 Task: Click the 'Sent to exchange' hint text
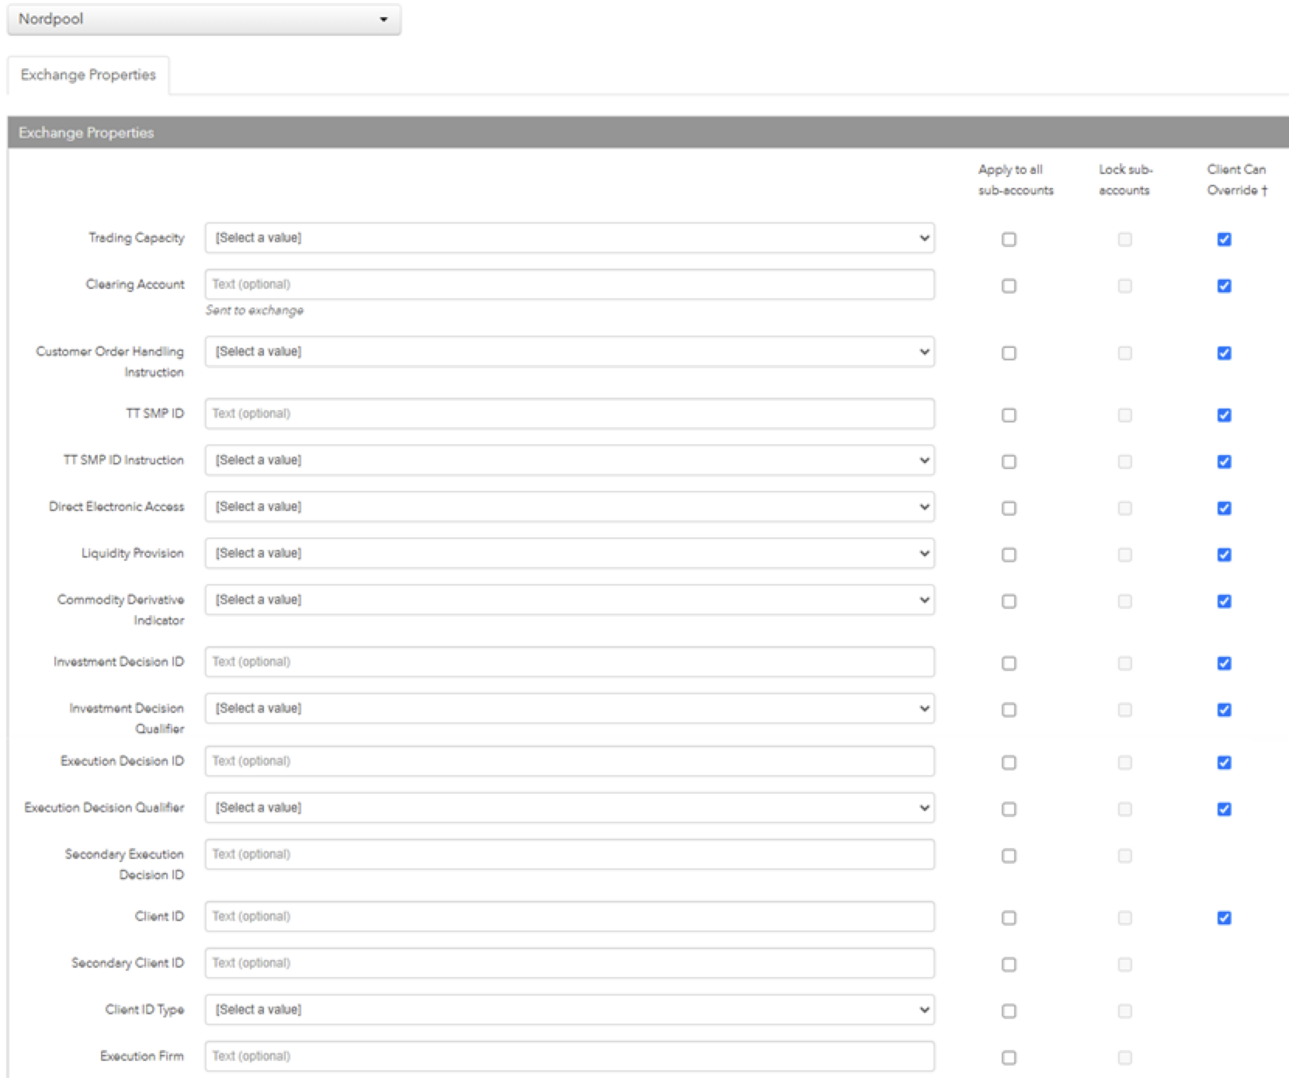tap(255, 311)
